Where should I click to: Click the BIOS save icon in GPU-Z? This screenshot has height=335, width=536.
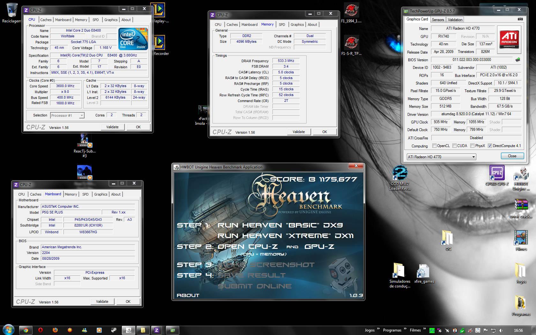(517, 60)
